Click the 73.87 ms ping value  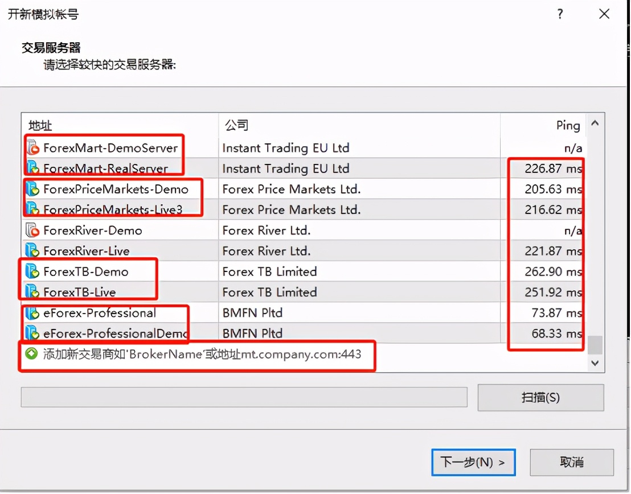557,313
